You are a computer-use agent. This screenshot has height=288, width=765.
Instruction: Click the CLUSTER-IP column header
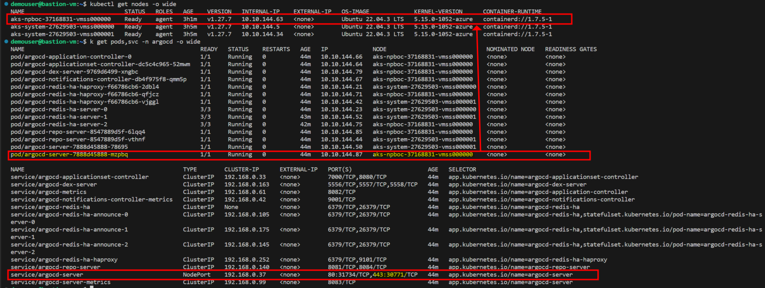click(x=241, y=170)
